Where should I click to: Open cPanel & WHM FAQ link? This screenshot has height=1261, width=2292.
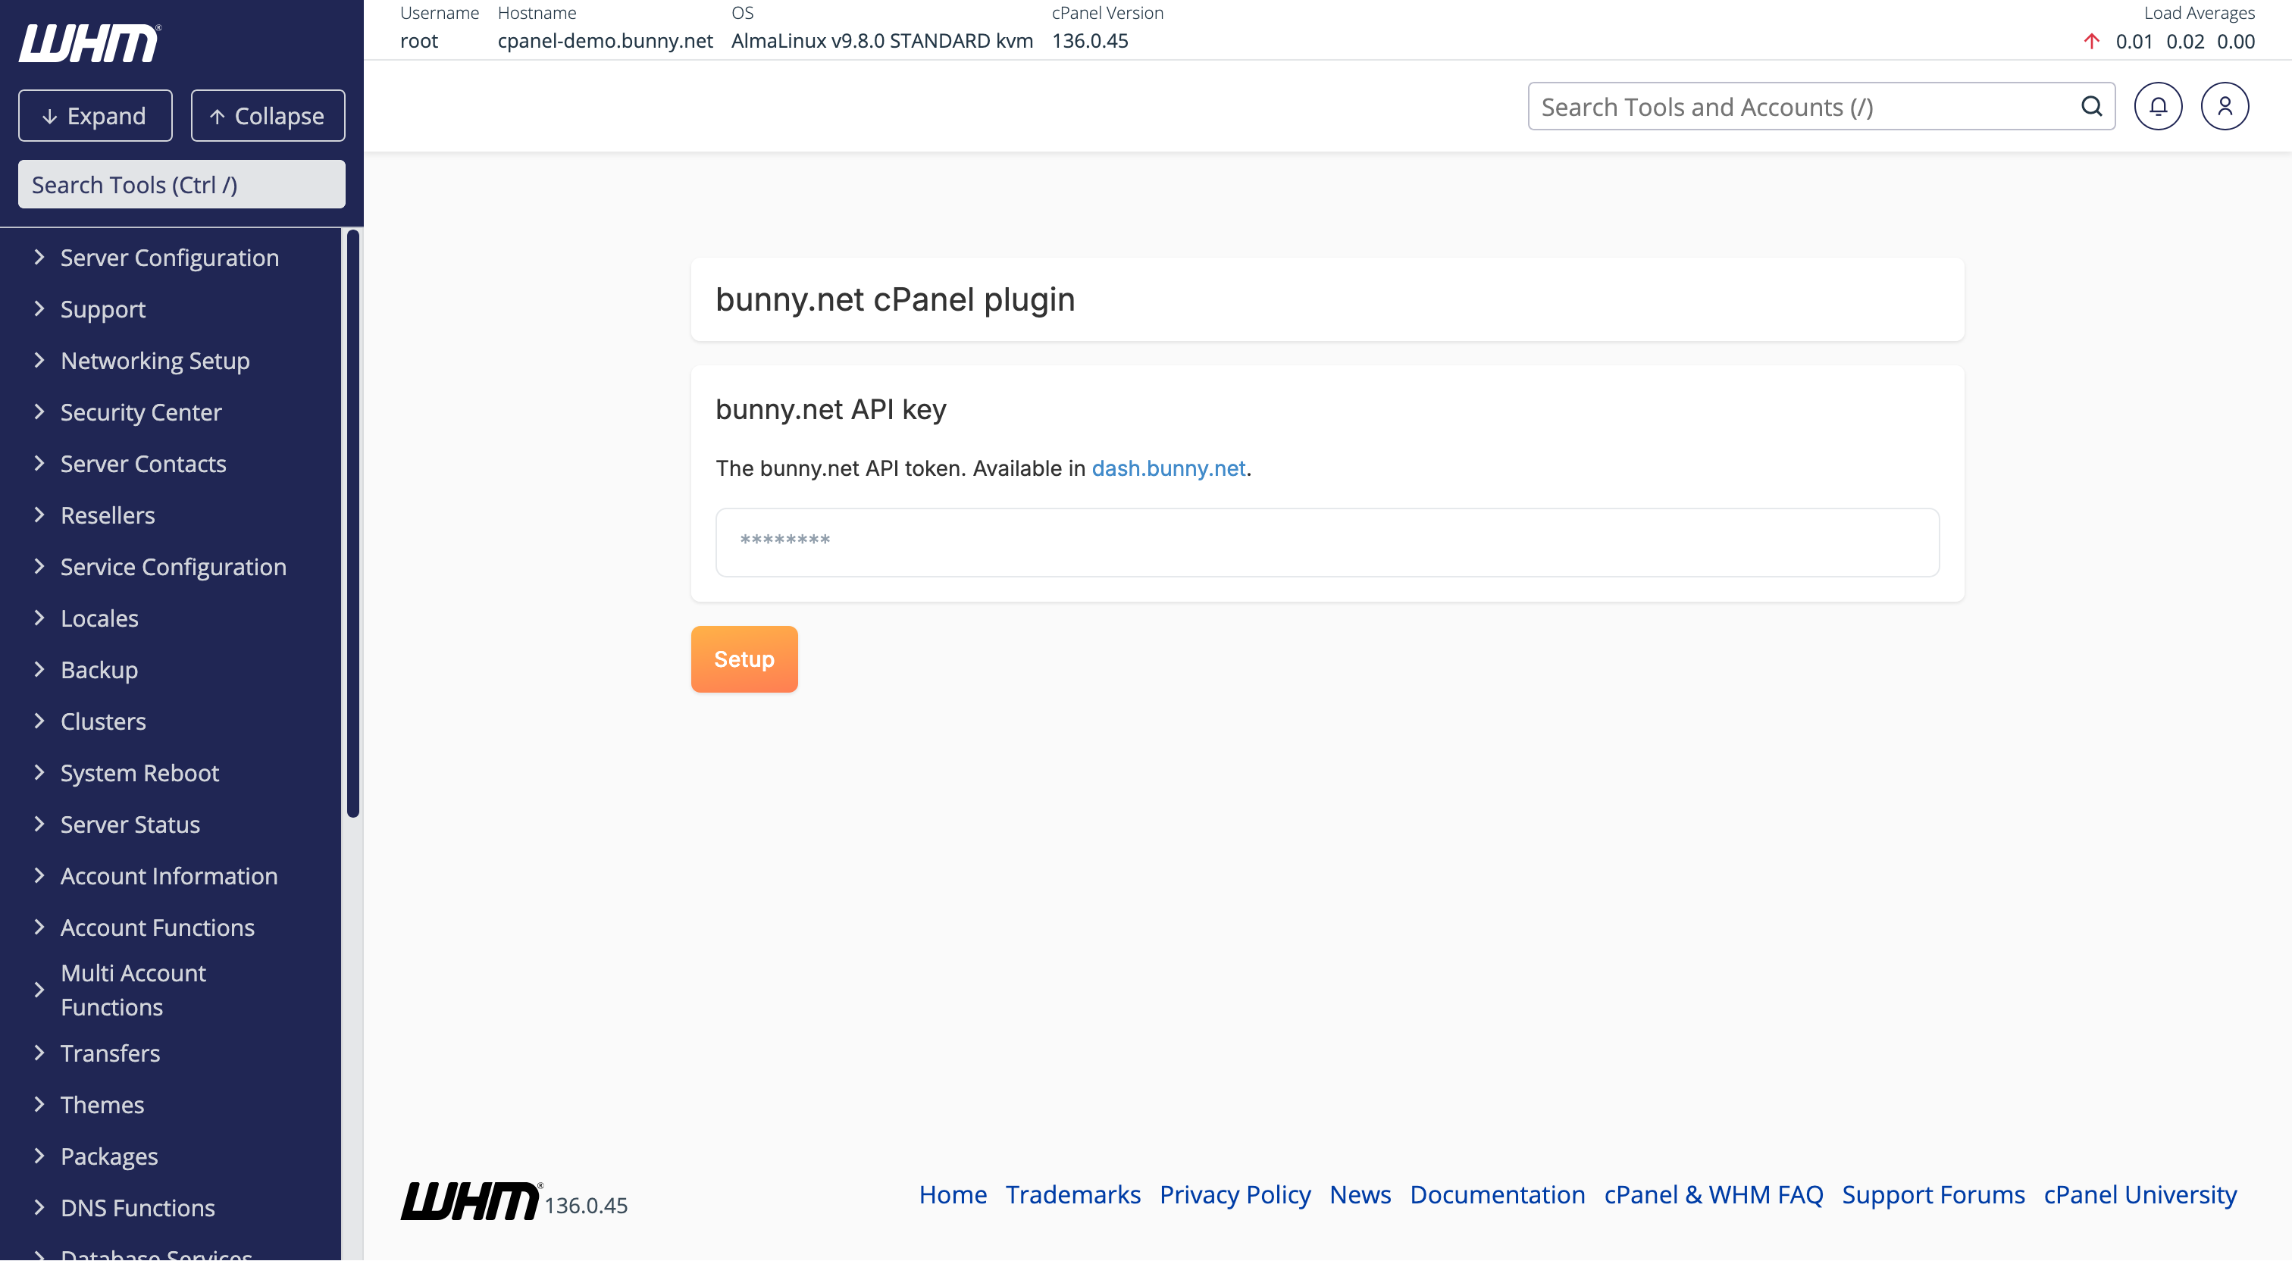[x=1714, y=1194]
